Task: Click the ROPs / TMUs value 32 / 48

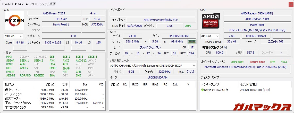Action: pos(232,42)
